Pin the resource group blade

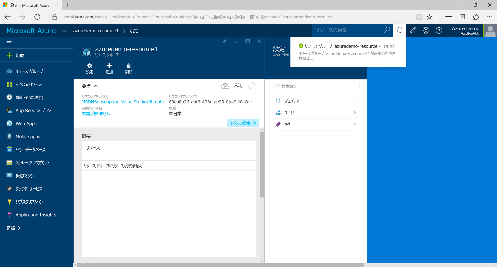coord(224,41)
